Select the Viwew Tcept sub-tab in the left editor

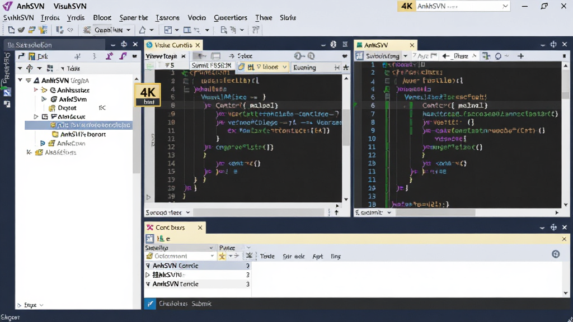pos(165,56)
